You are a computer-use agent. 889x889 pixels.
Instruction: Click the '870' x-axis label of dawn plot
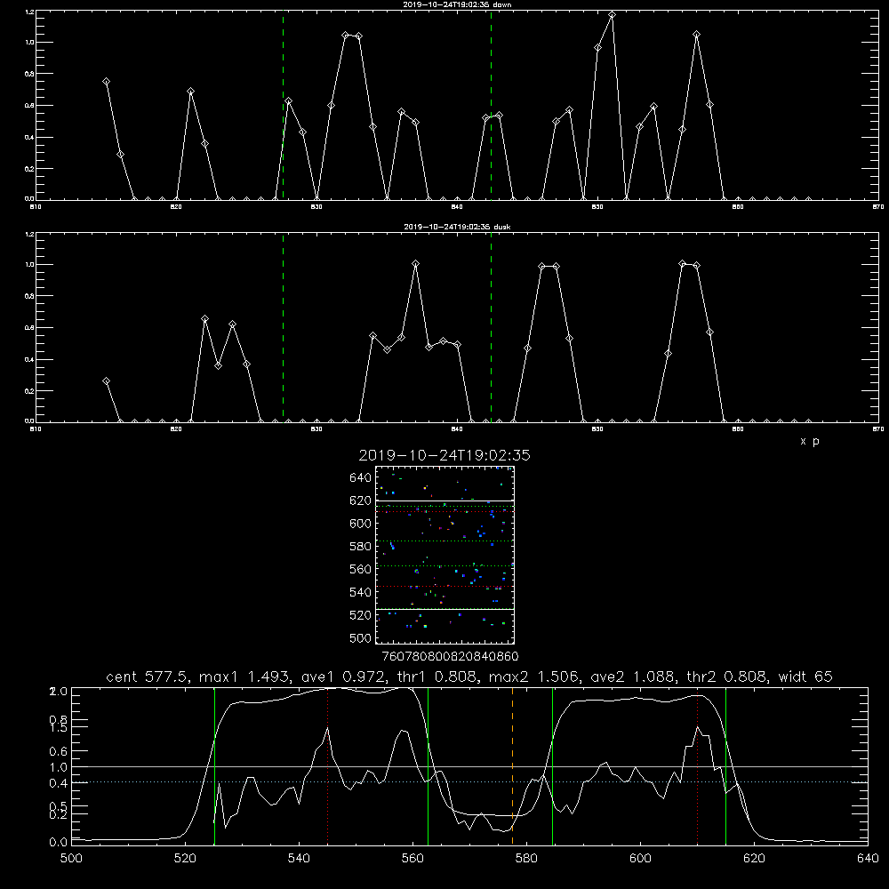tap(878, 207)
